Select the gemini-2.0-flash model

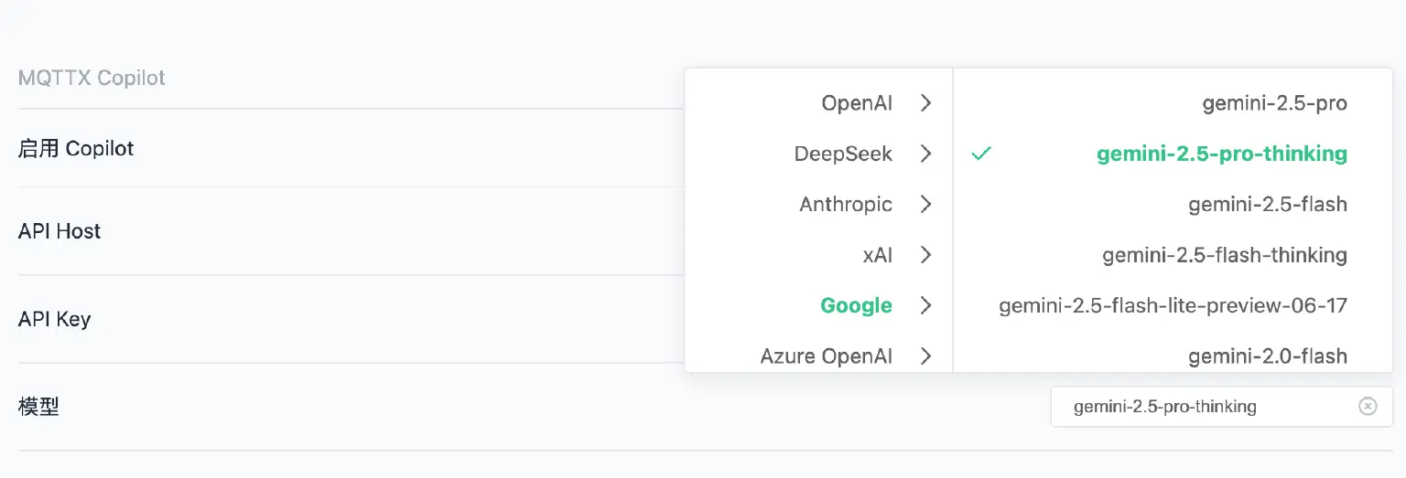(1267, 356)
